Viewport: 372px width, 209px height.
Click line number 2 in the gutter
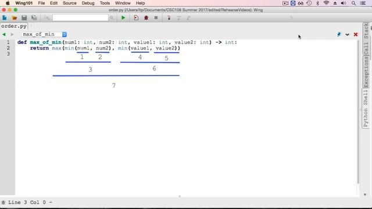point(8,48)
